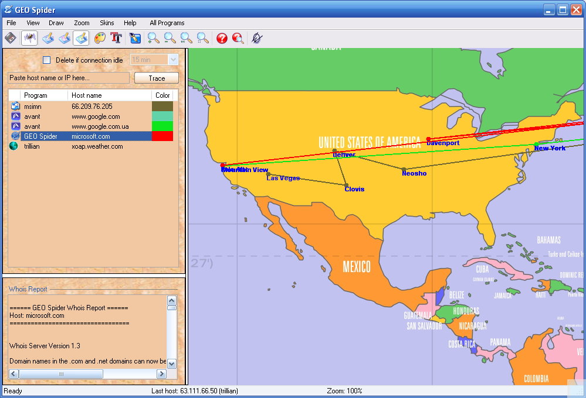Open help with red question mark icon
The width and height of the screenshot is (586, 398).
[x=222, y=38]
